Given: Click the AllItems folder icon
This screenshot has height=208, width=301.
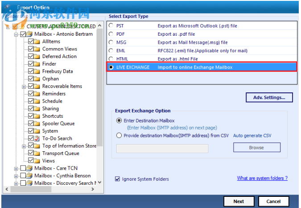Looking at the screenshot, I should pos(37,42).
